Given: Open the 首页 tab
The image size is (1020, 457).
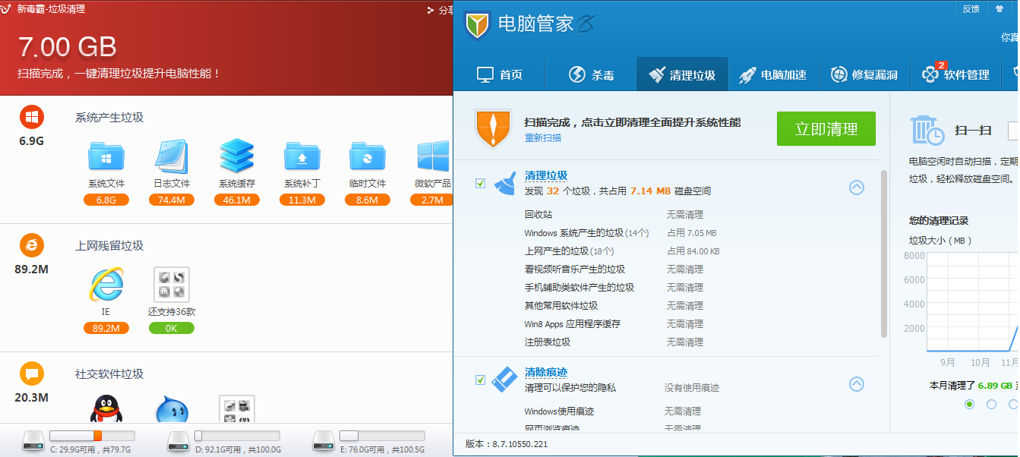Looking at the screenshot, I should (500, 74).
